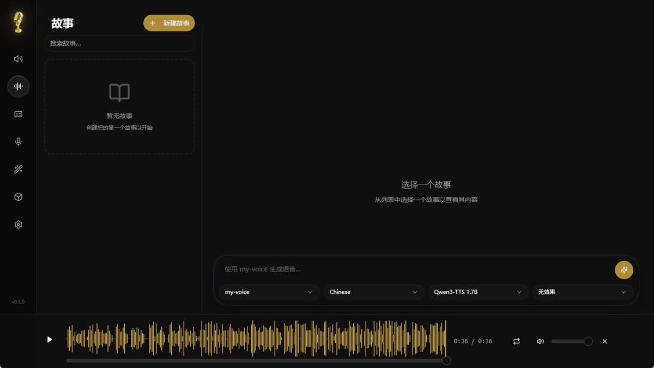This screenshot has width=654, height=368.
Task: Click the v0.5.0 version label
Action: 18,302
